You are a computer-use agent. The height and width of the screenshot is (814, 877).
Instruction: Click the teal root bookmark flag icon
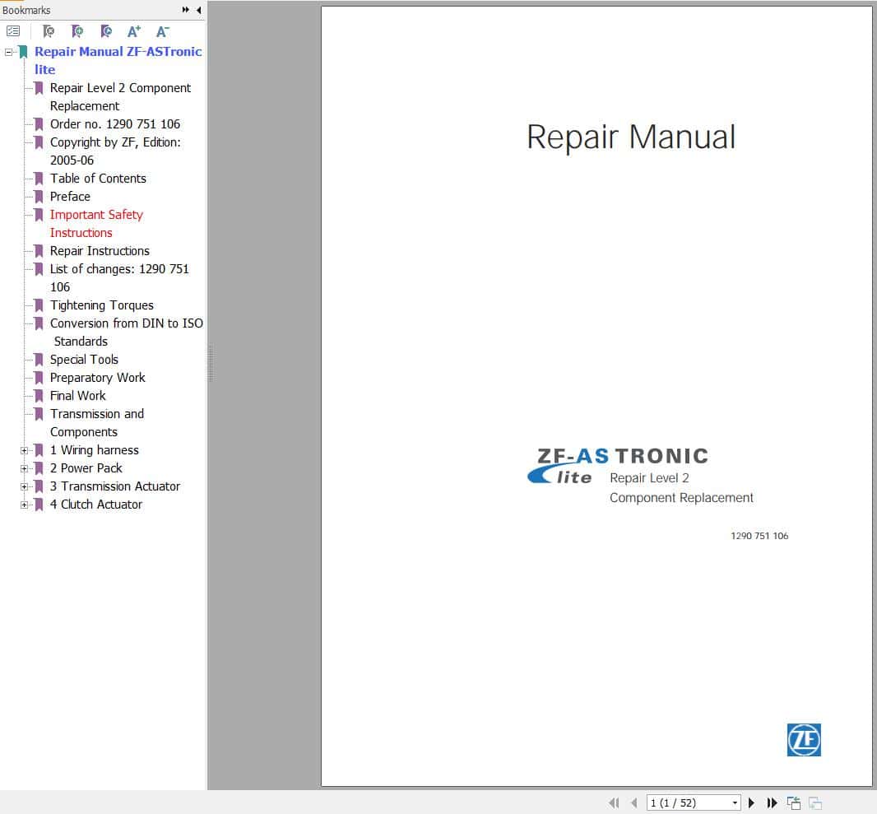[x=23, y=52]
